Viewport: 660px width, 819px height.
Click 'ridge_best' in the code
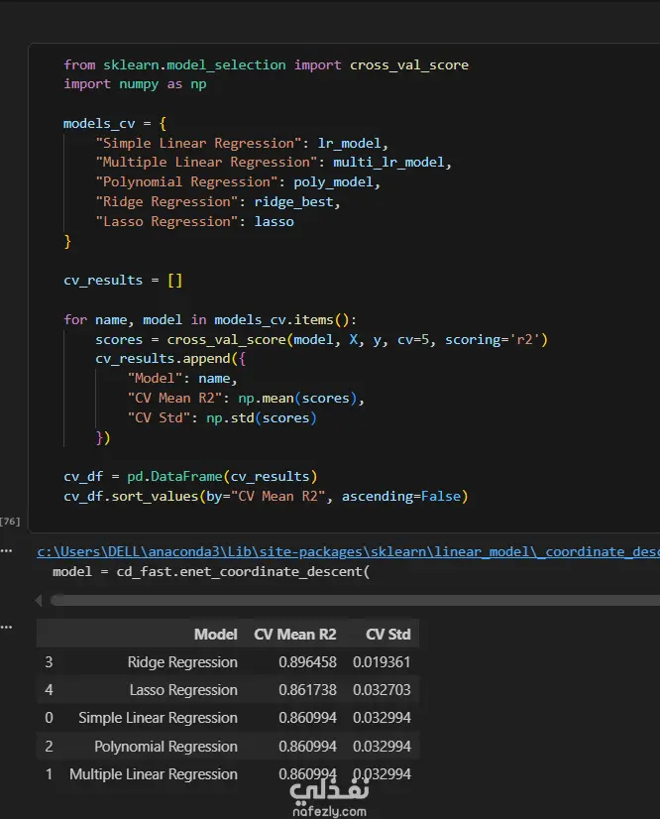[293, 202]
